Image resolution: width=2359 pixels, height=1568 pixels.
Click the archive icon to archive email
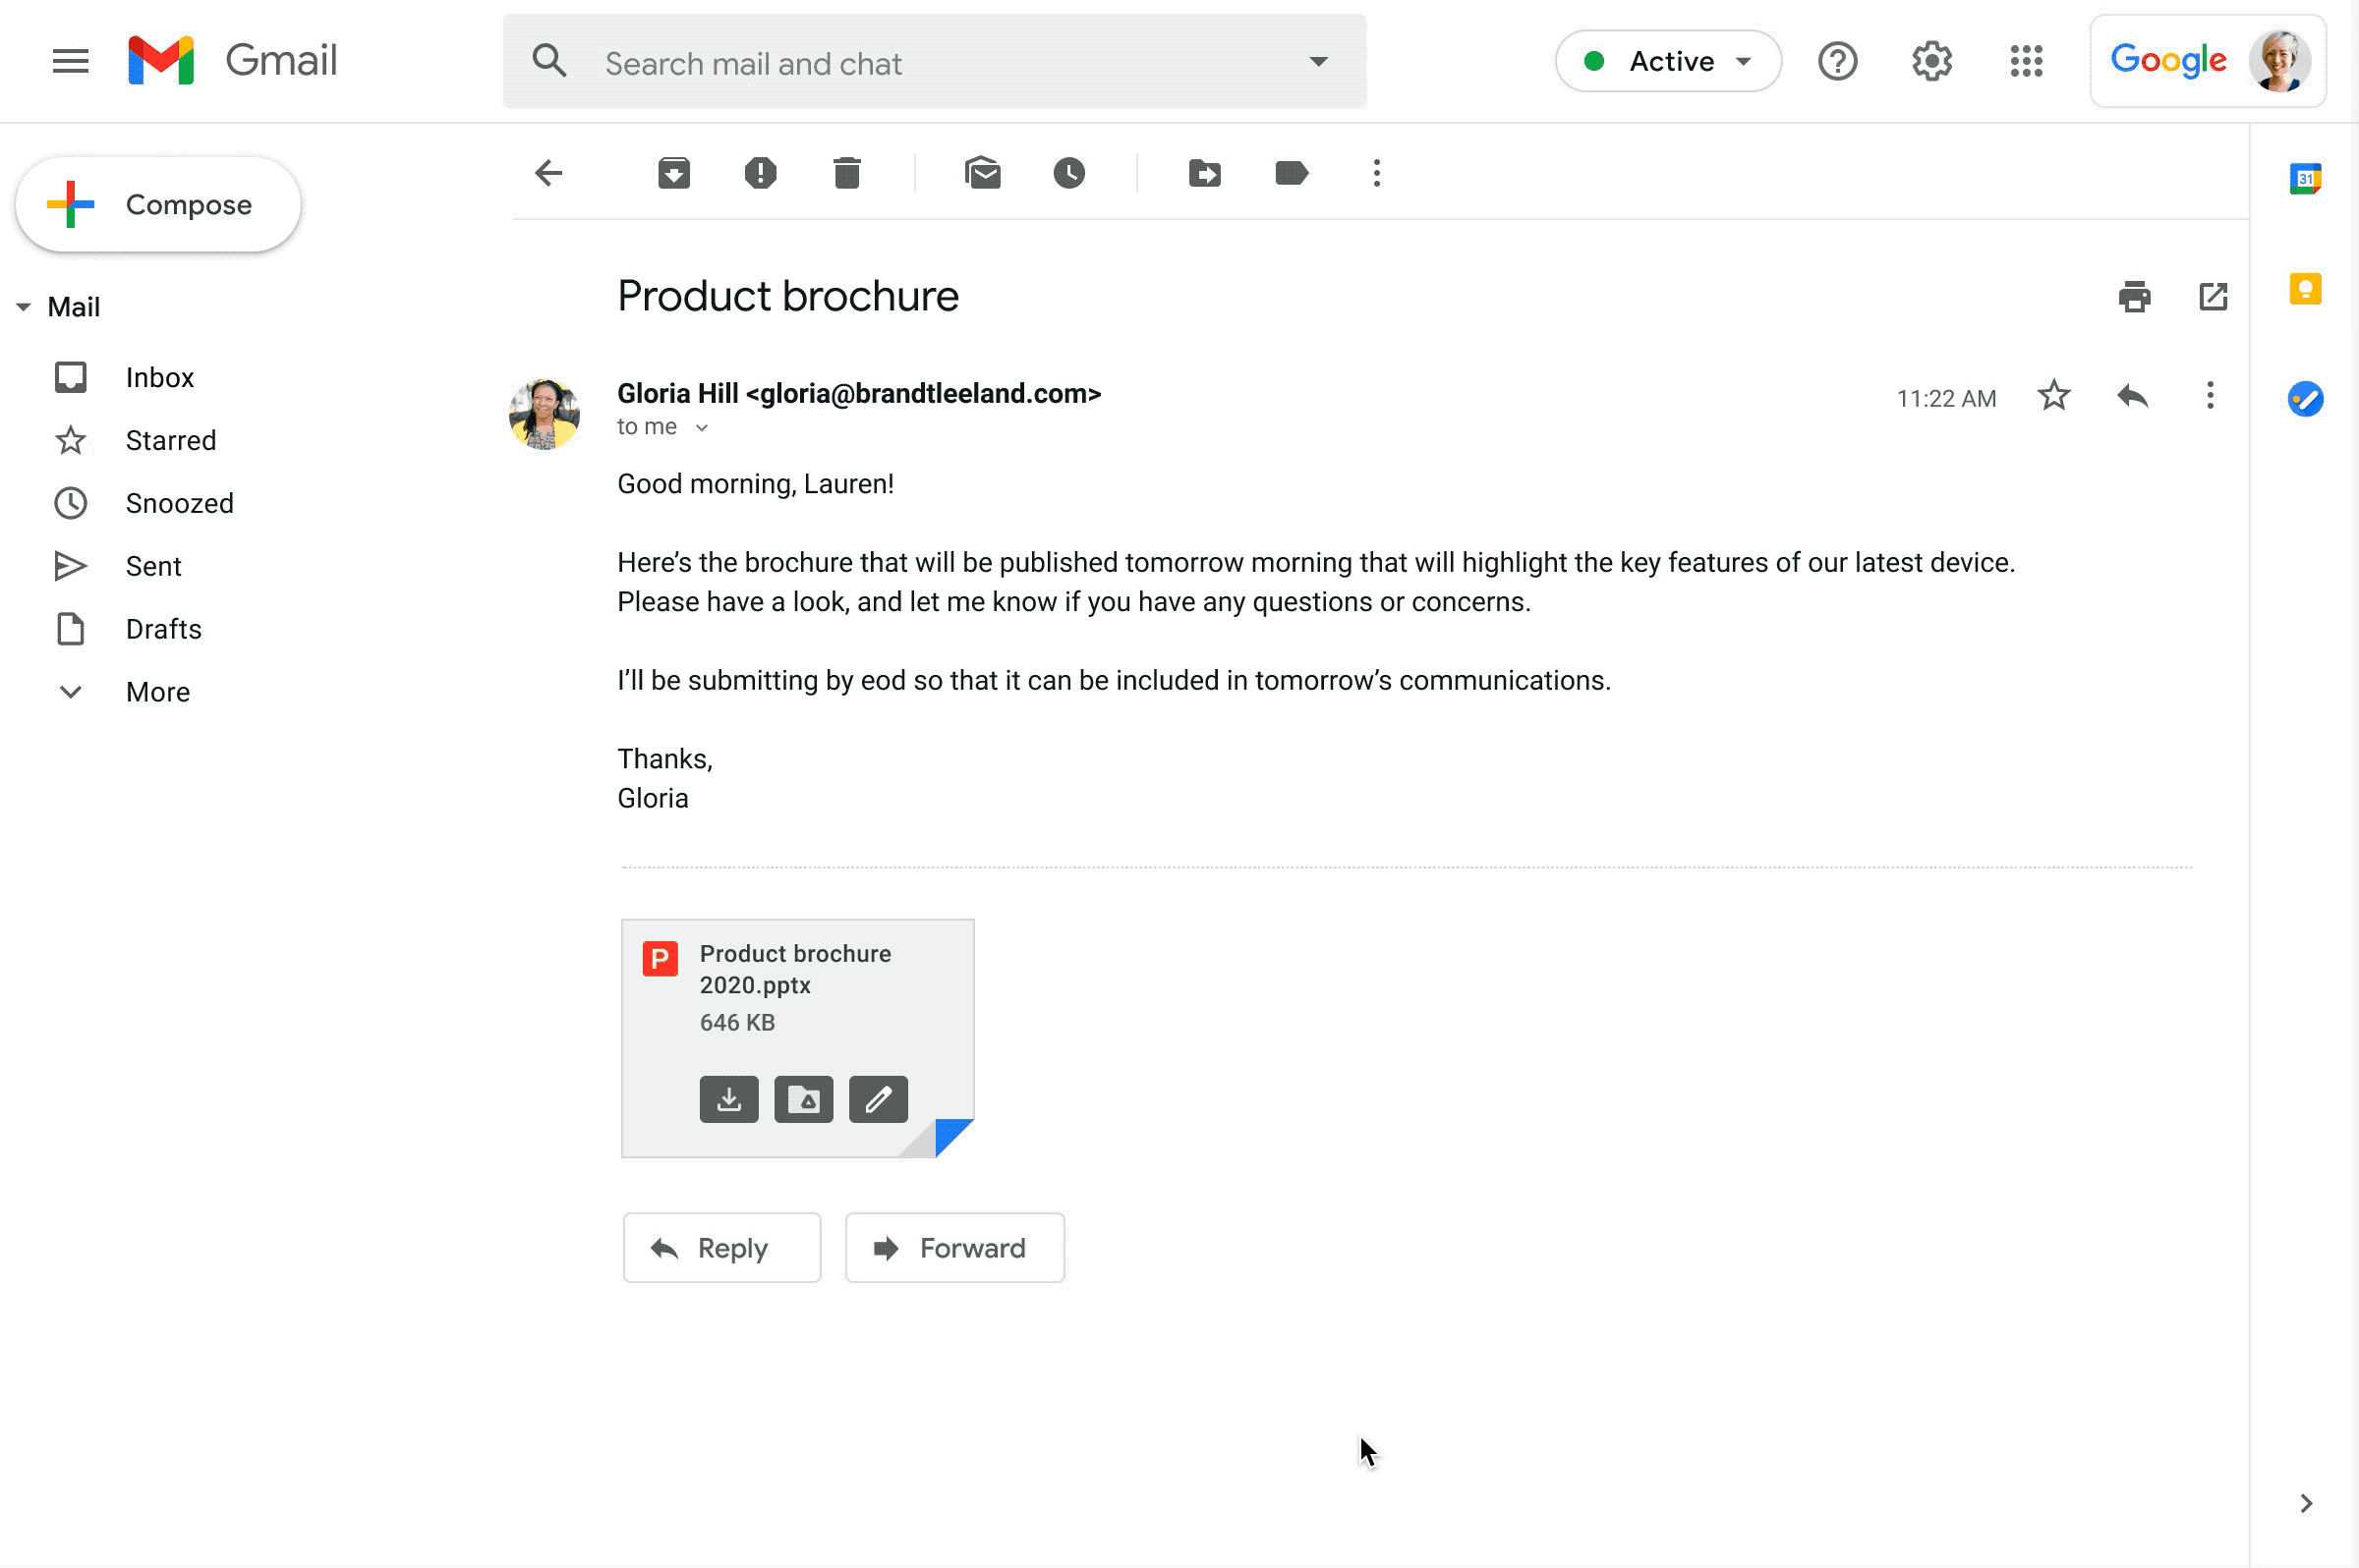672,172
